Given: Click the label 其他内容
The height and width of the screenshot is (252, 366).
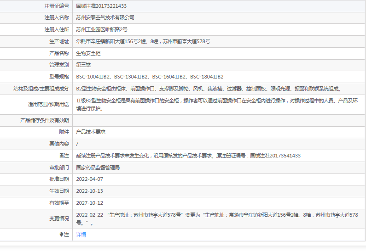Looking at the screenshot, I should 59,144.
